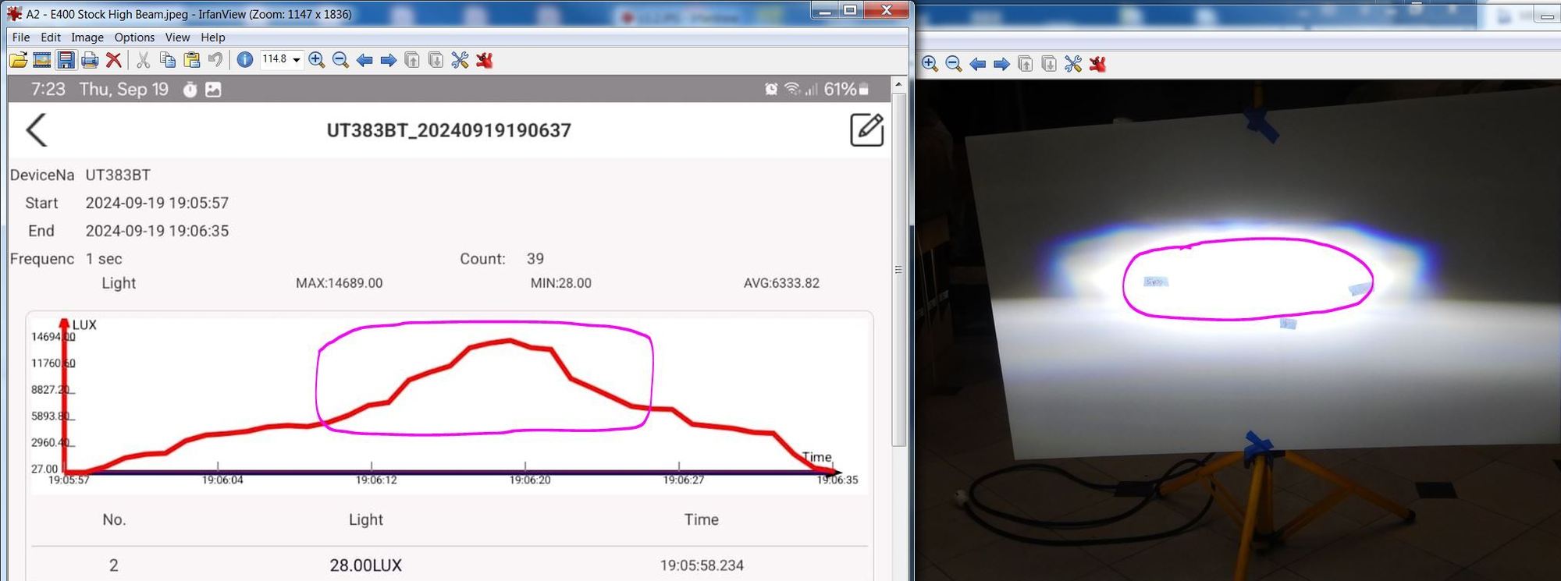
Task: Open image Information blue 'i' icon
Action: coord(245,60)
